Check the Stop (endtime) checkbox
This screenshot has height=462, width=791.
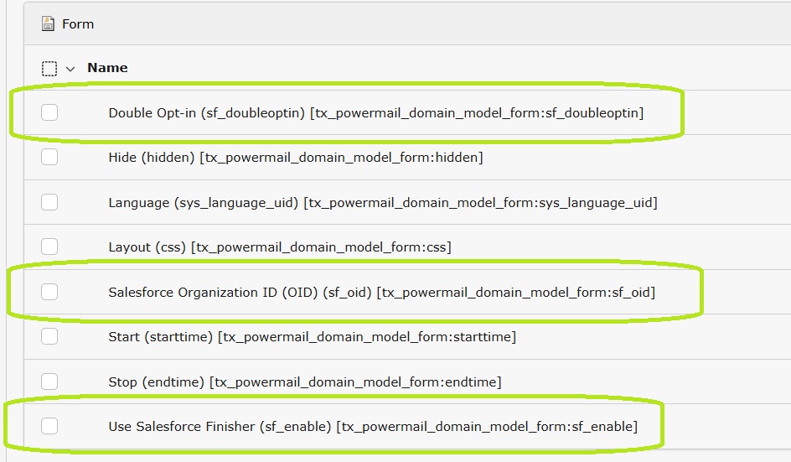point(49,382)
